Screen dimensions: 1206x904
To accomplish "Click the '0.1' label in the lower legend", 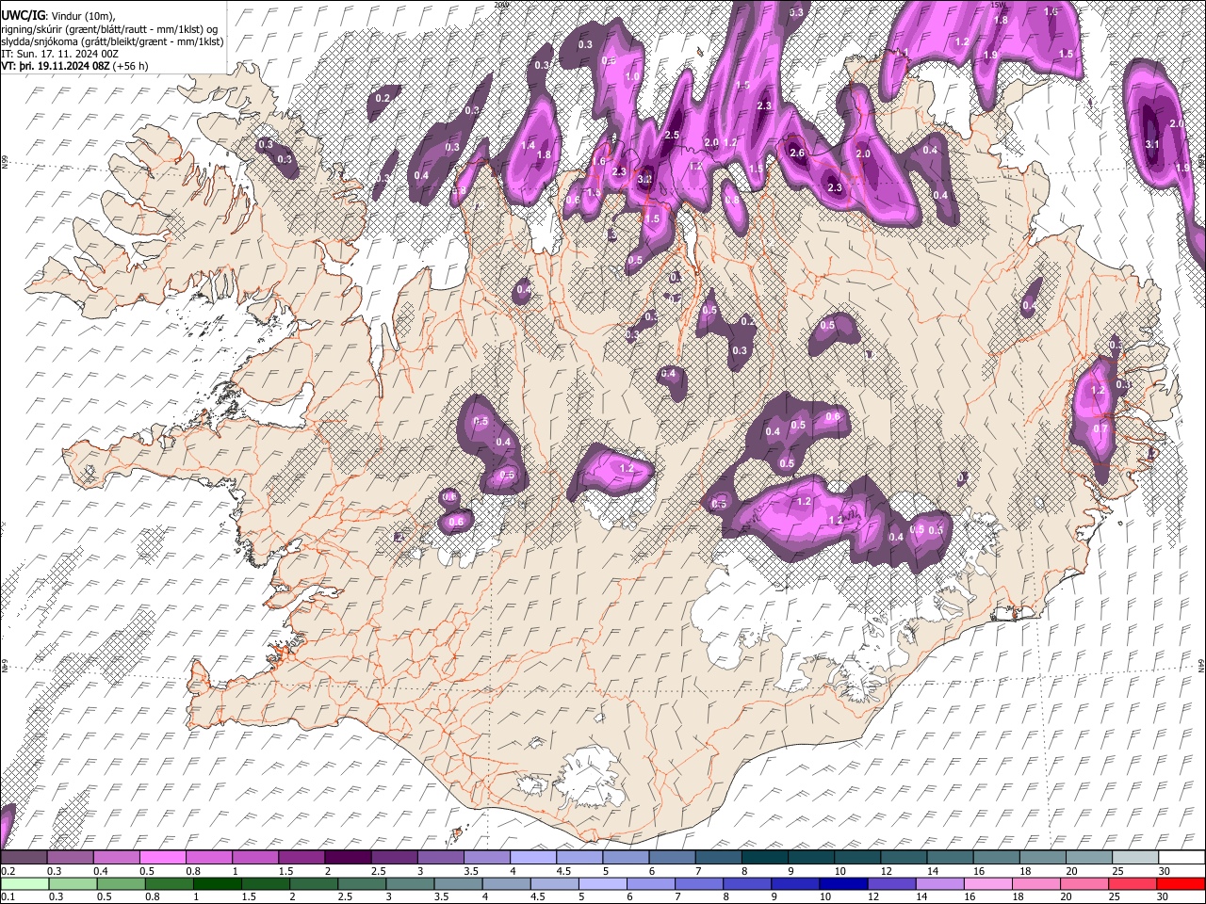I will 8,896.
